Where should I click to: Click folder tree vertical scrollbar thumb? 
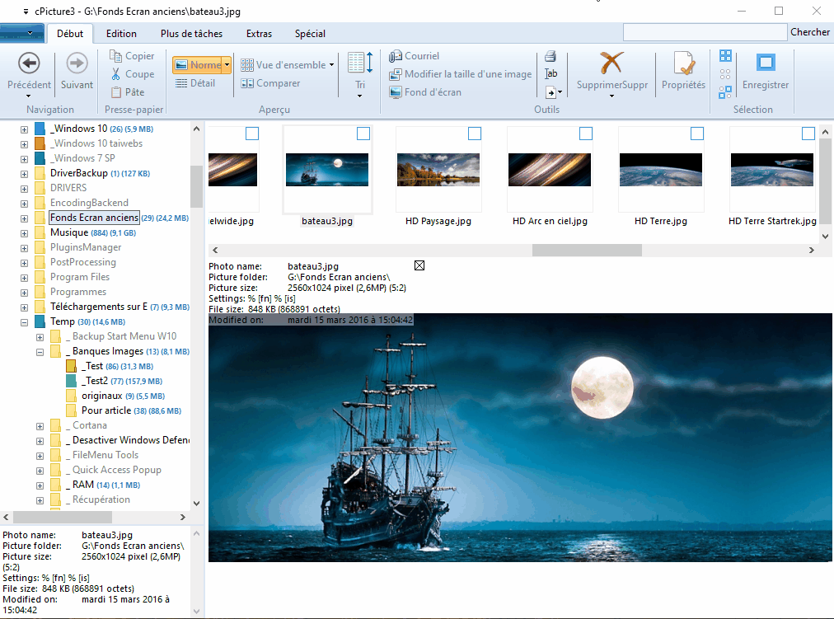point(196,186)
